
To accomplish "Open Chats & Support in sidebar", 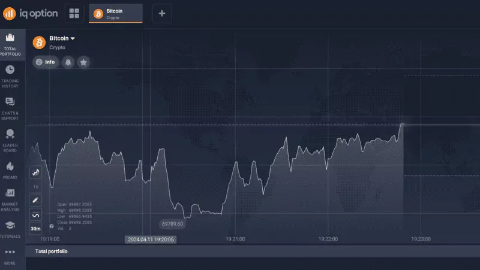I will tap(10, 109).
